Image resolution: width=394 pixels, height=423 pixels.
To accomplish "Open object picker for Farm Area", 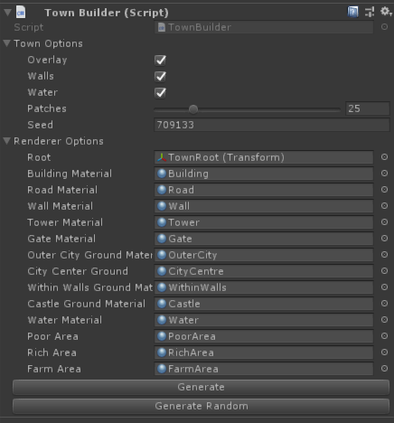I will [x=384, y=369].
